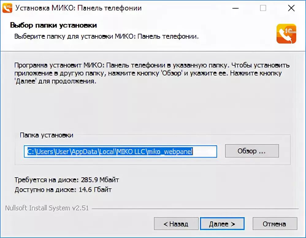This screenshot has height=238, width=306.
Task: Cancel setup with the Отмена button
Action: (275, 224)
